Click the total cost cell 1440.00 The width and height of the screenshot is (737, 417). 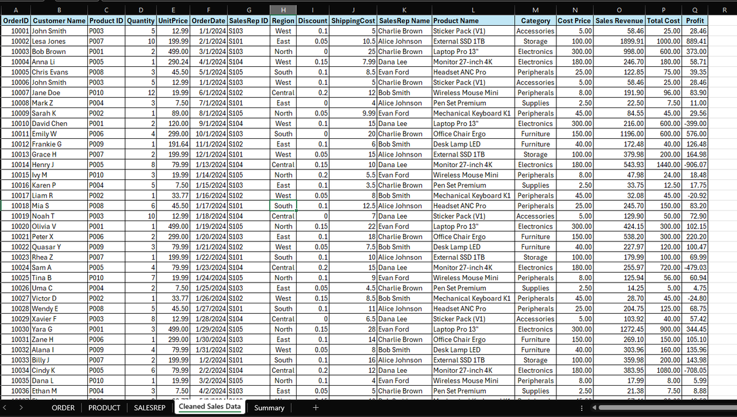pos(663,165)
